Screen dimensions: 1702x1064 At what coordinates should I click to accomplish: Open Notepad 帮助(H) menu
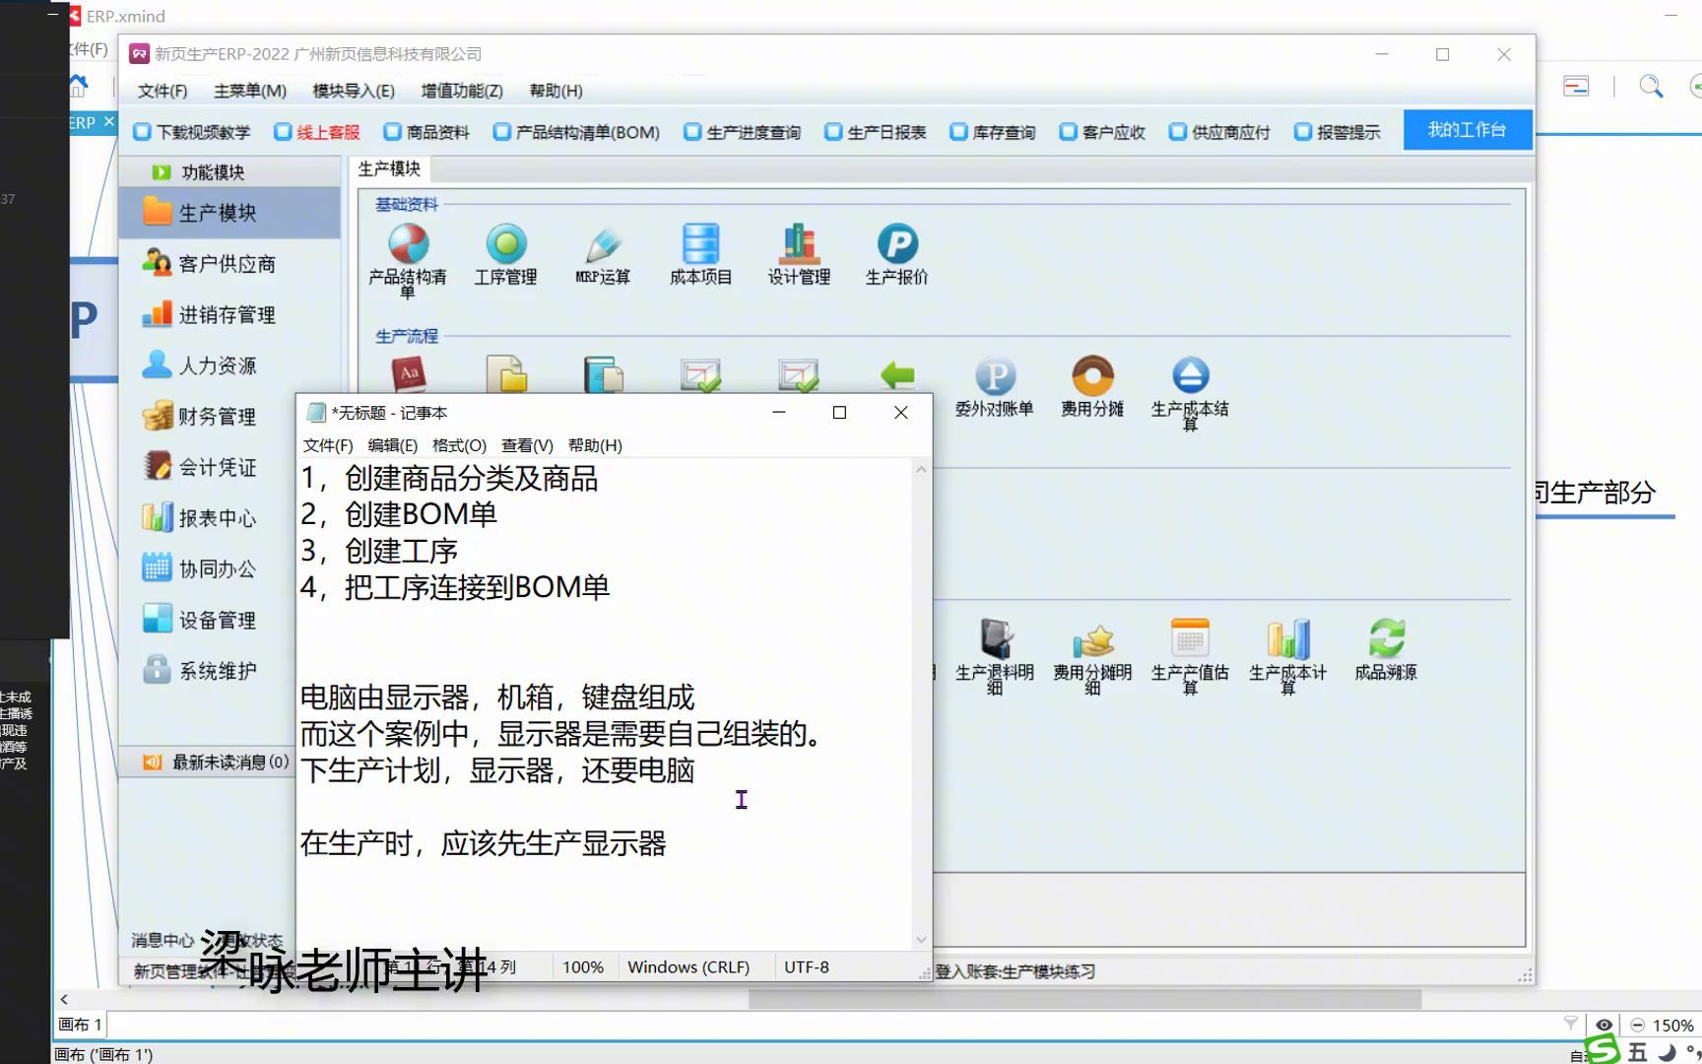point(595,445)
